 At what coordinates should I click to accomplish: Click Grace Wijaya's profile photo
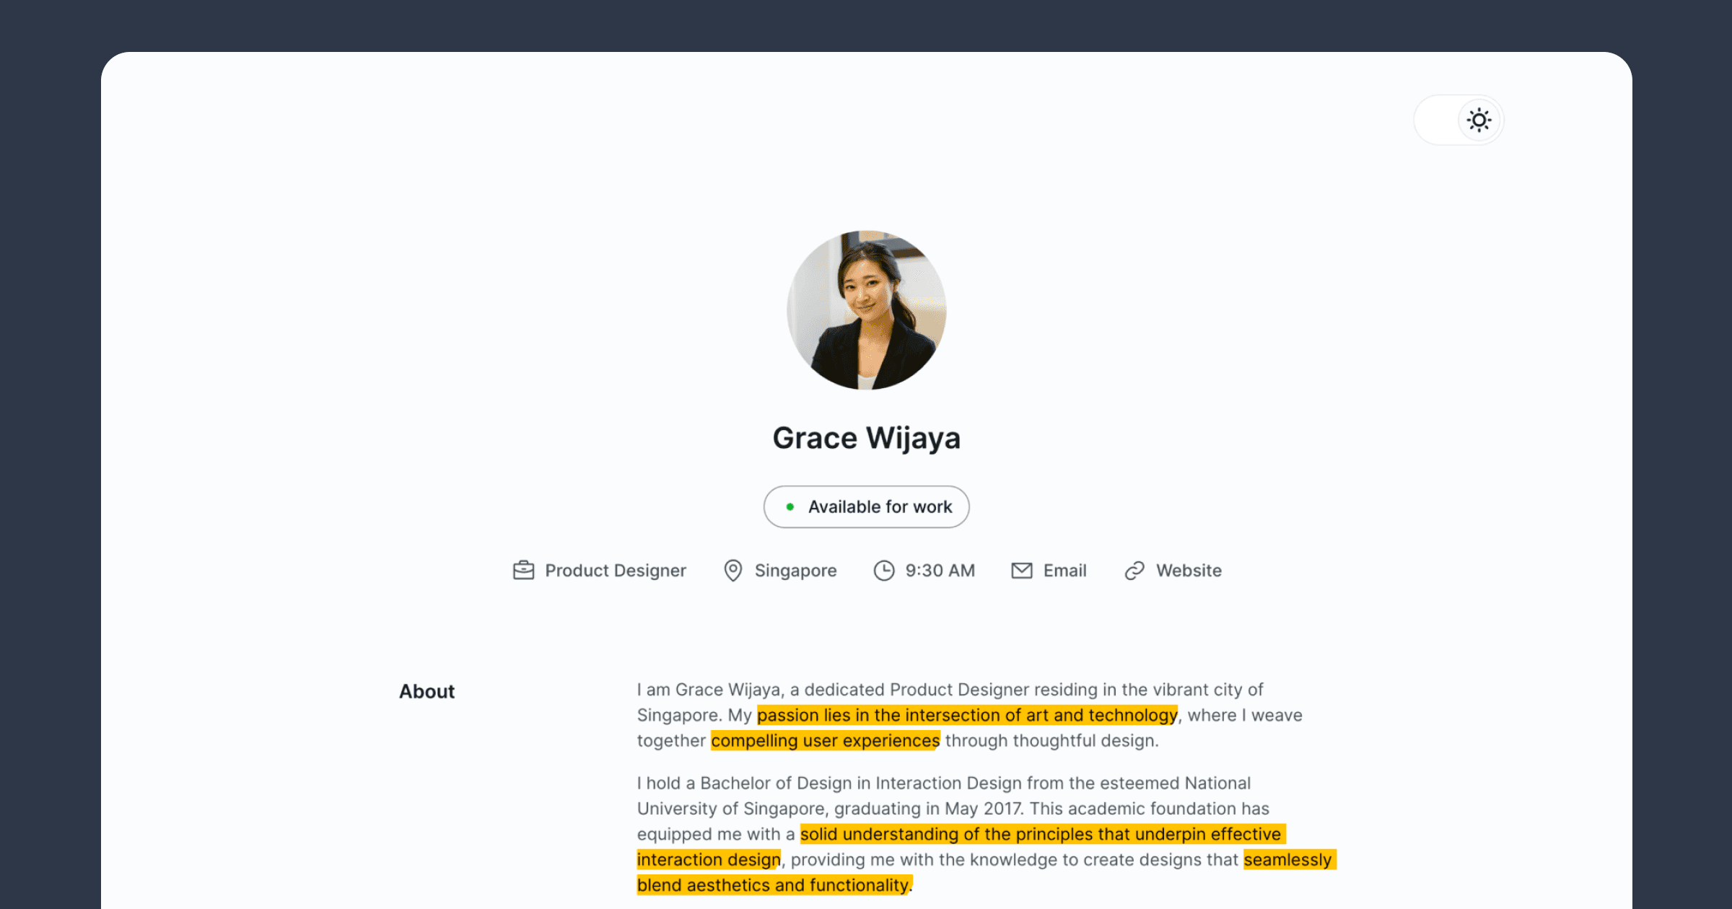click(x=867, y=310)
